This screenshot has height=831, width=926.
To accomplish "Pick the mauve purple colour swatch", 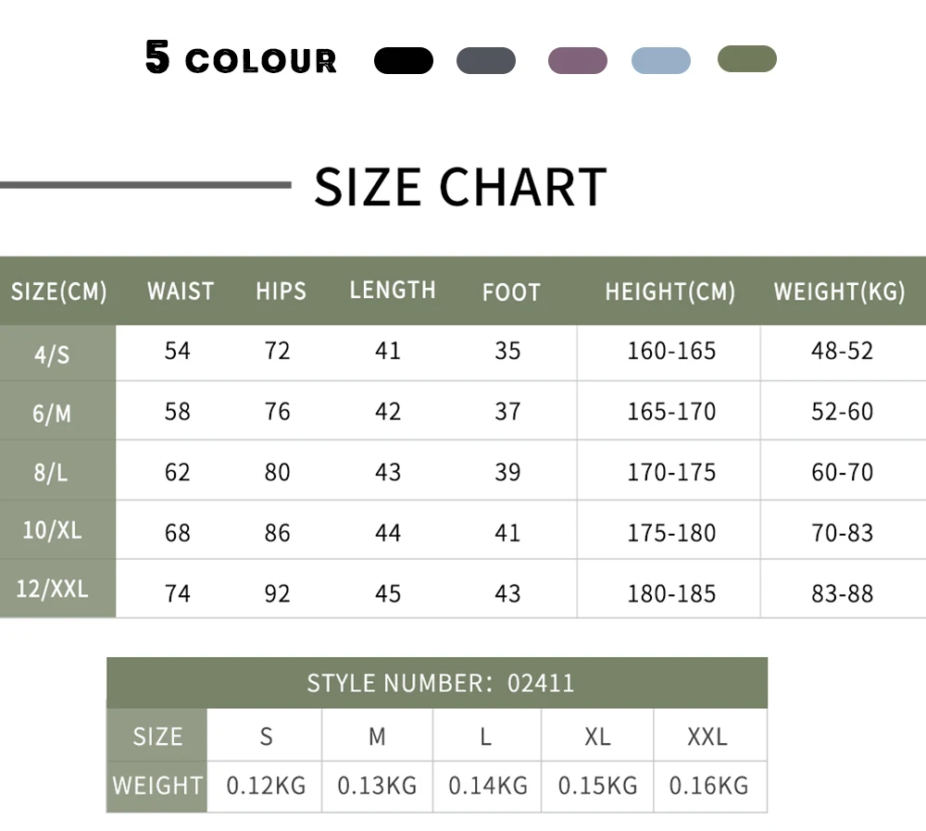I will 578,61.
